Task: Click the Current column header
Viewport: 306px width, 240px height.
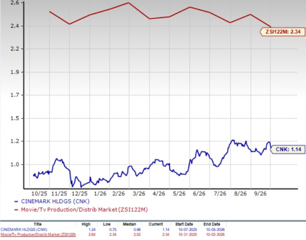Action: click(x=156, y=224)
